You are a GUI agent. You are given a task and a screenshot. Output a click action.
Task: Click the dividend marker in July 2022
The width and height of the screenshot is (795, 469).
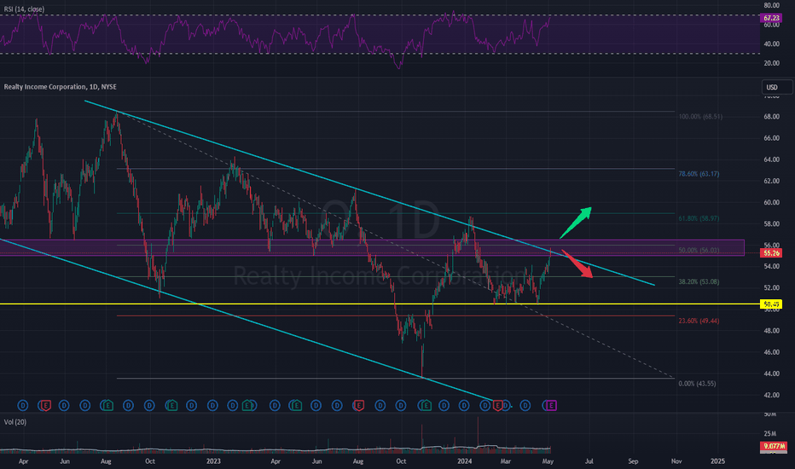85,405
